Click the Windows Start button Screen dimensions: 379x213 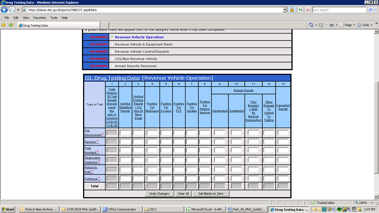pos(8,209)
